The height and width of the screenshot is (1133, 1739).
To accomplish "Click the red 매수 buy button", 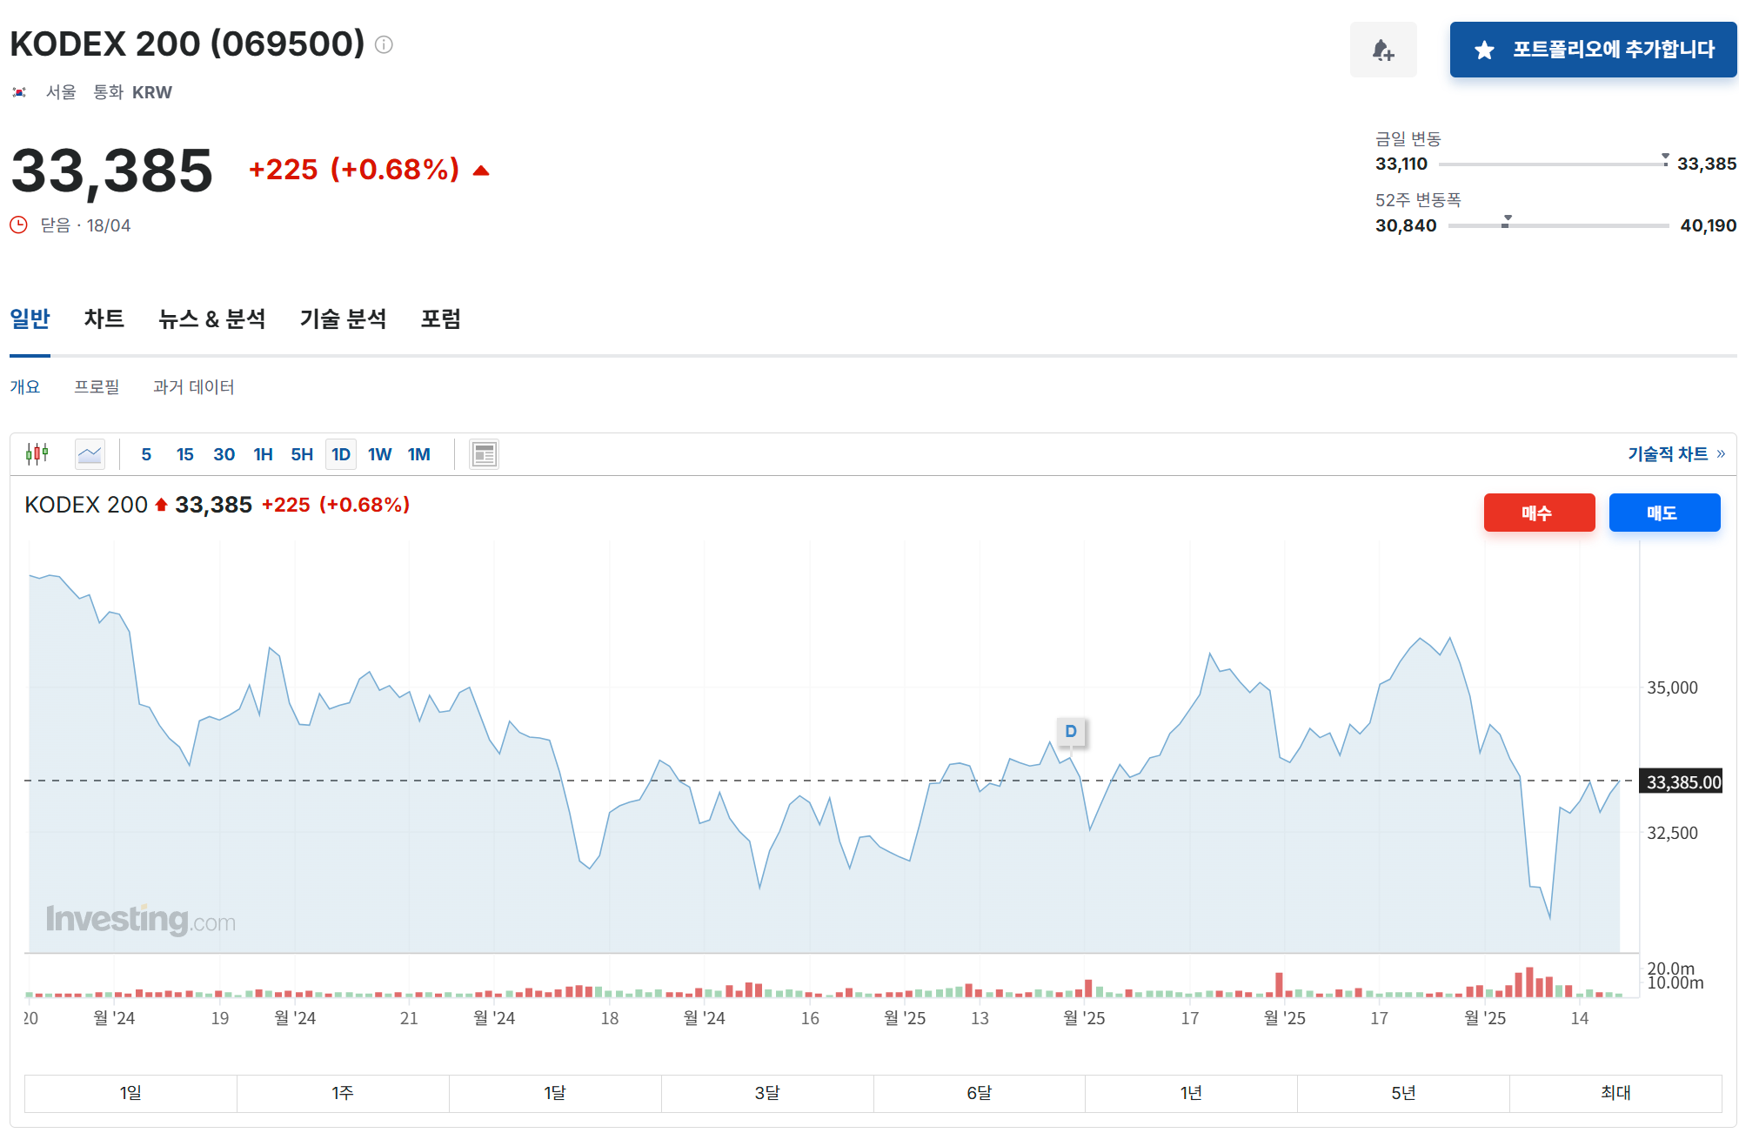I will (1538, 513).
